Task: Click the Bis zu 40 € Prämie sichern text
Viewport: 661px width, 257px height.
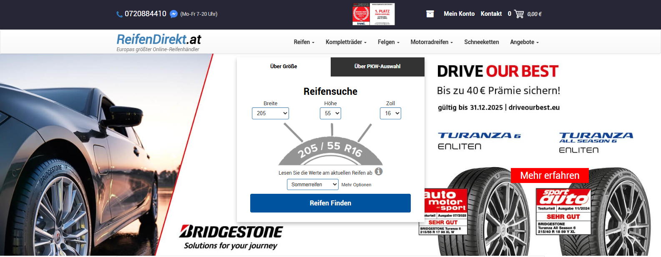Action: 498,91
